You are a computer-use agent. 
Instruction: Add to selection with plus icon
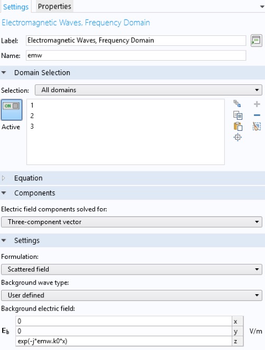click(257, 104)
